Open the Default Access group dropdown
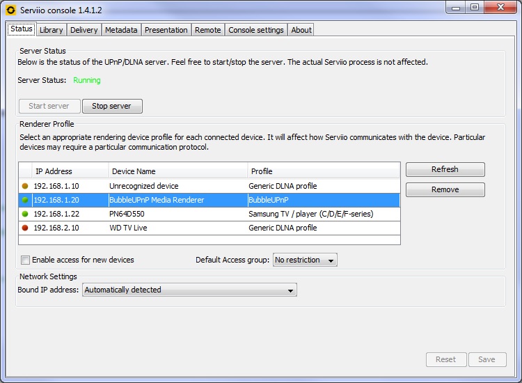Image resolution: width=522 pixels, height=383 pixels. [305, 260]
